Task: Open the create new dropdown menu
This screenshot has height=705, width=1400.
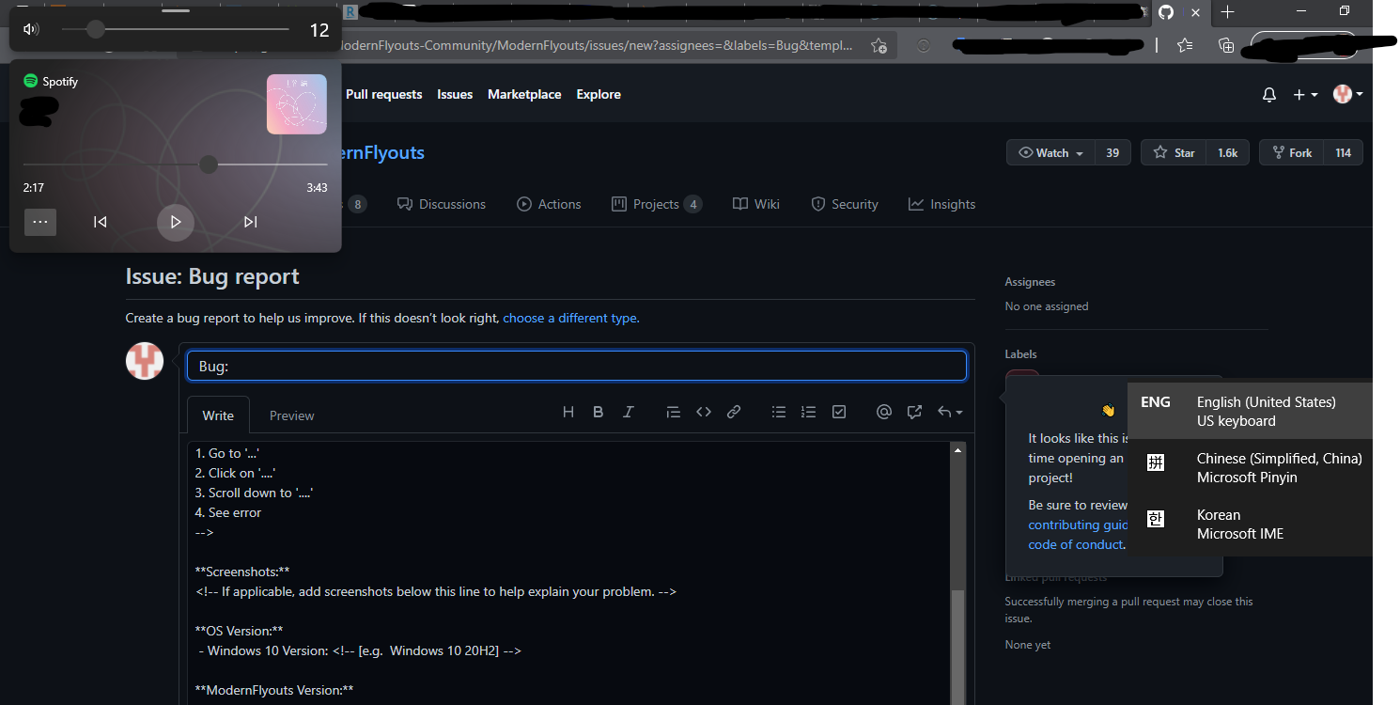Action: (x=1305, y=94)
